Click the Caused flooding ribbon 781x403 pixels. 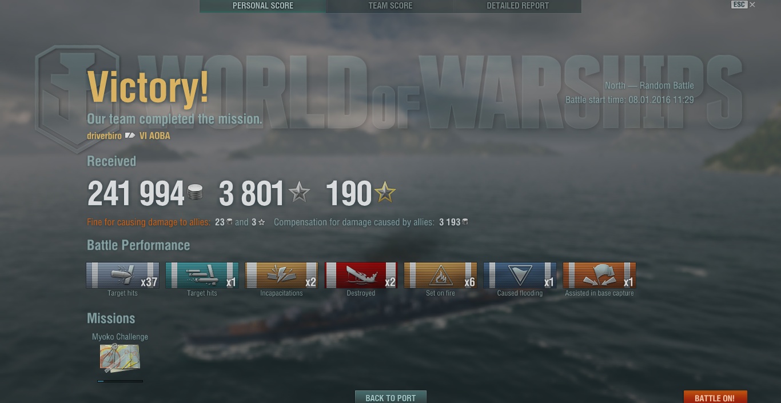coord(520,276)
